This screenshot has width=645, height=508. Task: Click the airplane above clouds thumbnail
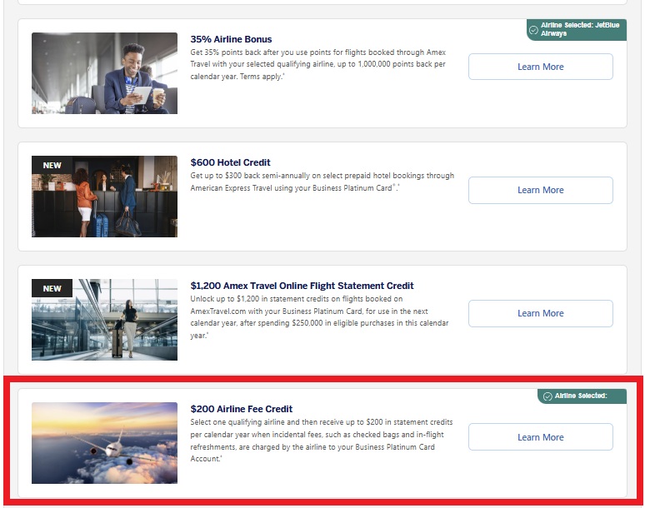[x=104, y=443]
